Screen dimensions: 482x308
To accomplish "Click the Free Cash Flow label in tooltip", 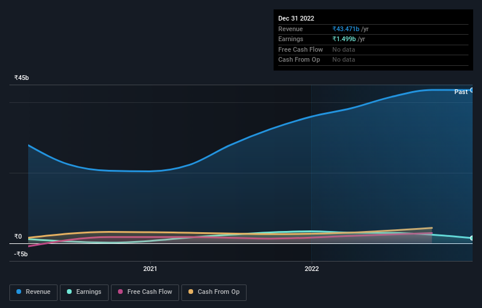I will 301,49.
